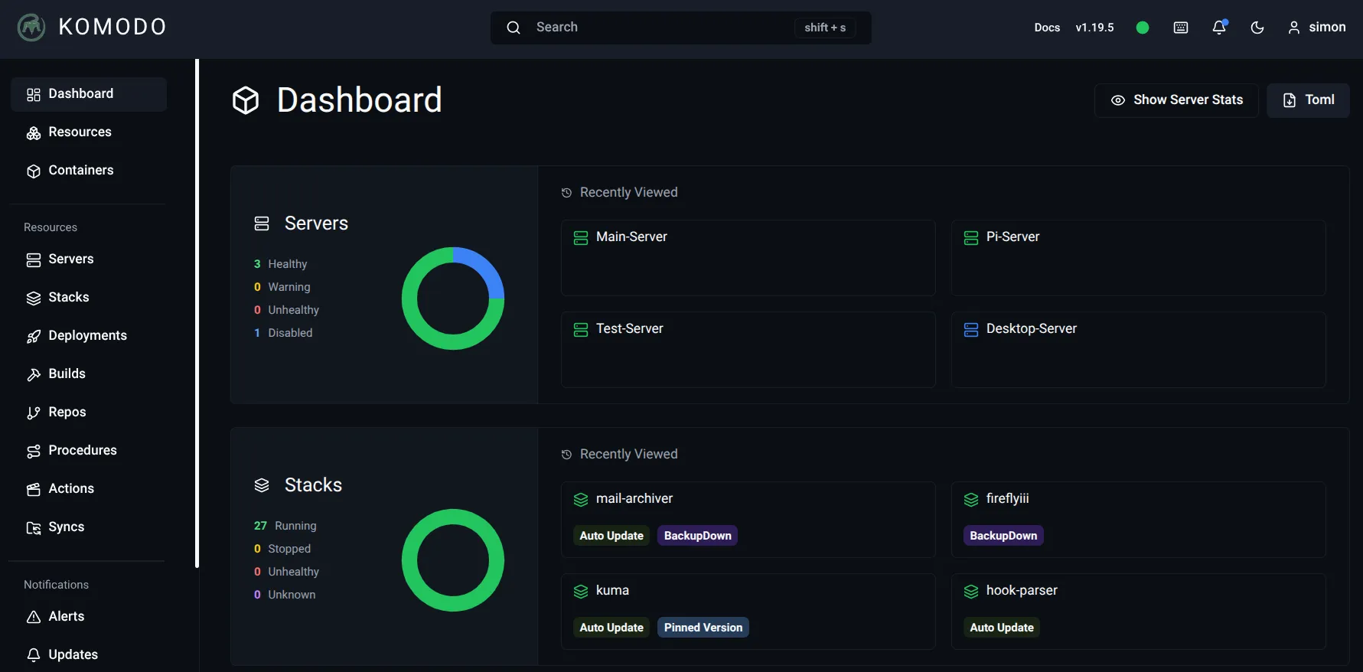Click the Pi-Server server icon
Screen dimensions: 1363x672
click(971, 238)
